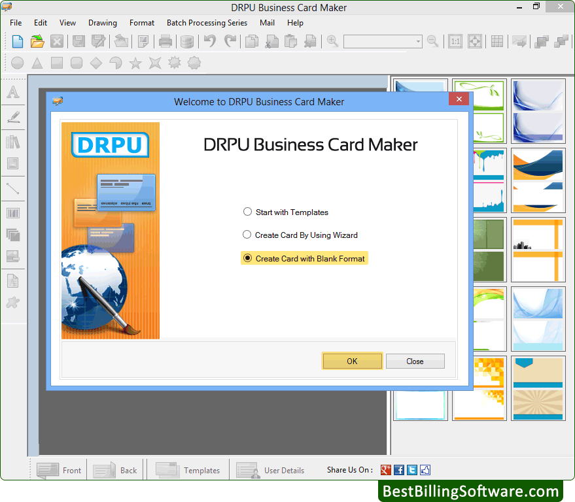Screen dimensions: 575x502
Task: Select Start with Templates option
Action: 286,212
